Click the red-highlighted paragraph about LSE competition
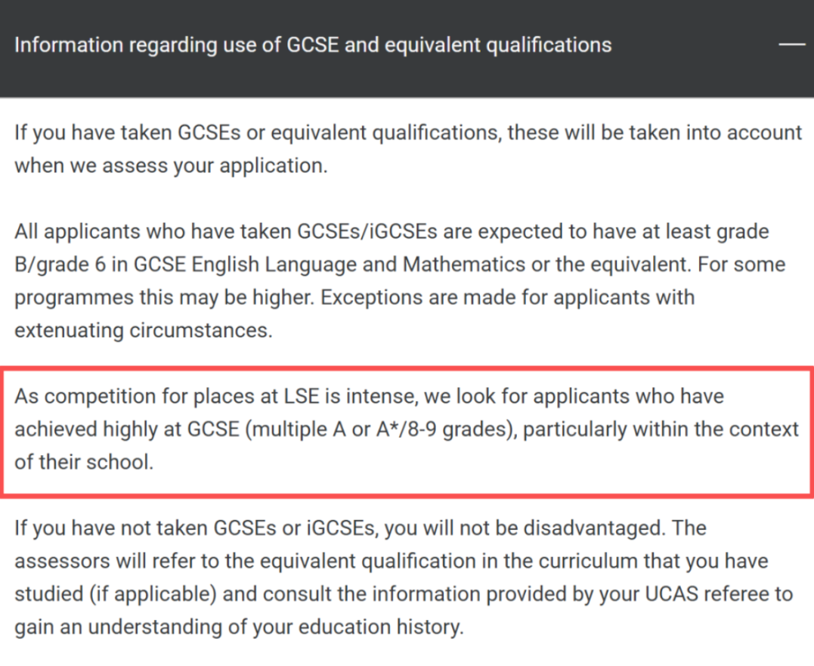The width and height of the screenshot is (814, 666). (x=407, y=429)
